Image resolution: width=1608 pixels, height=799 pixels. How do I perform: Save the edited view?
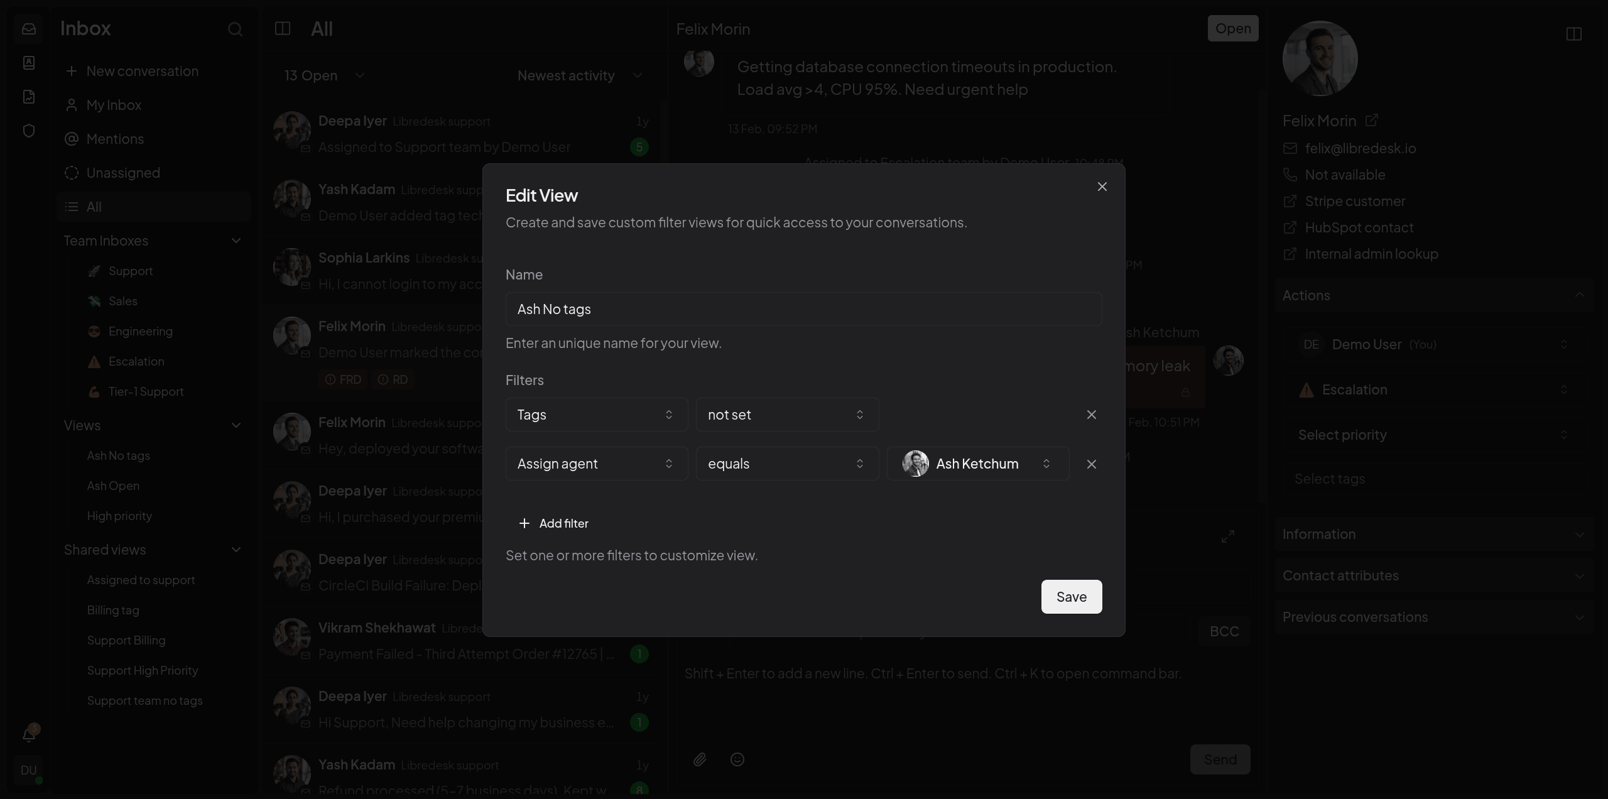pos(1071,597)
